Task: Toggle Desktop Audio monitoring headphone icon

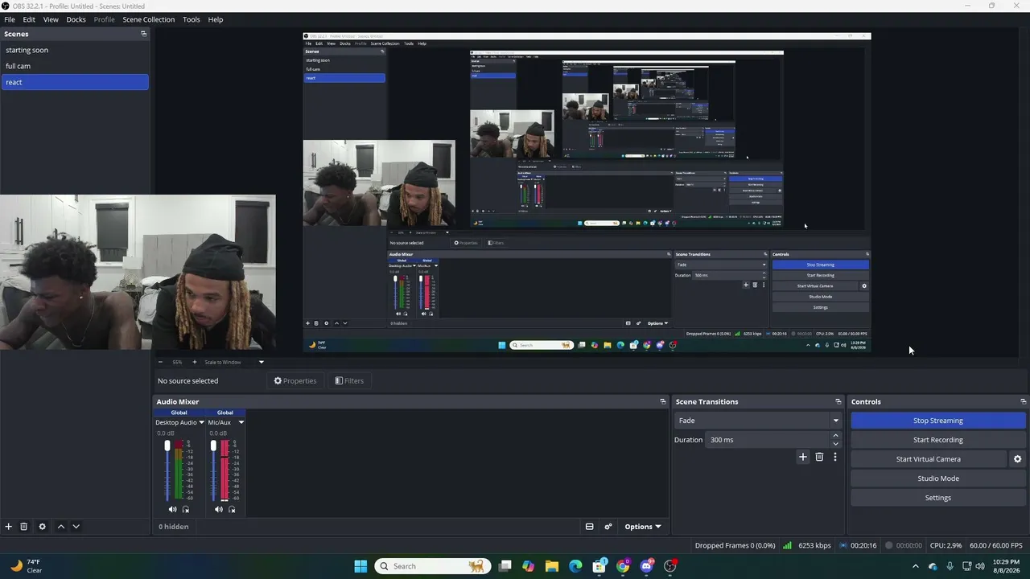Action: [x=186, y=509]
